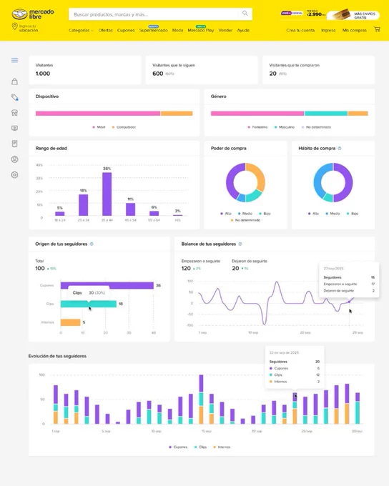This screenshot has height=486, width=389.
Task: Toggle Cupones legend under Evolución chart
Action: click(178, 447)
